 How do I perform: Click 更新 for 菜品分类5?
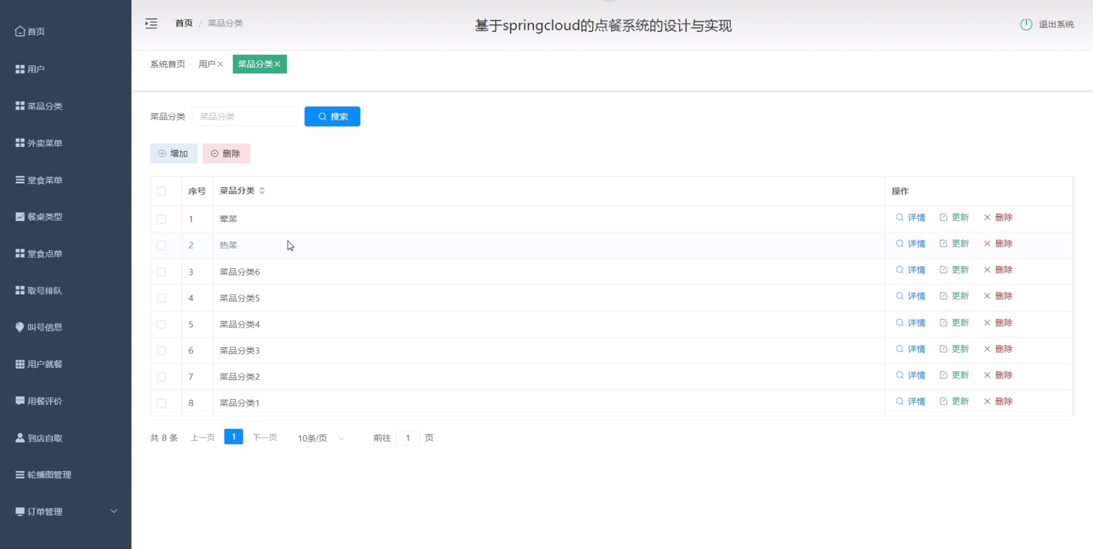tap(954, 296)
